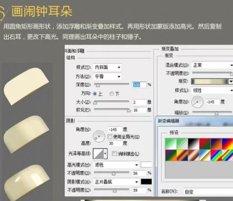Screen dimensions: 233x201
Task: Click the middle beveled ear shape example
Action: pos(26,134)
